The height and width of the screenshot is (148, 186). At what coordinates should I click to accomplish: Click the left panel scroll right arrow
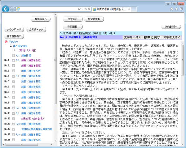(52, 144)
